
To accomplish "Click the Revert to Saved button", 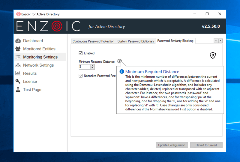I will pyautogui.click(x=206, y=145).
